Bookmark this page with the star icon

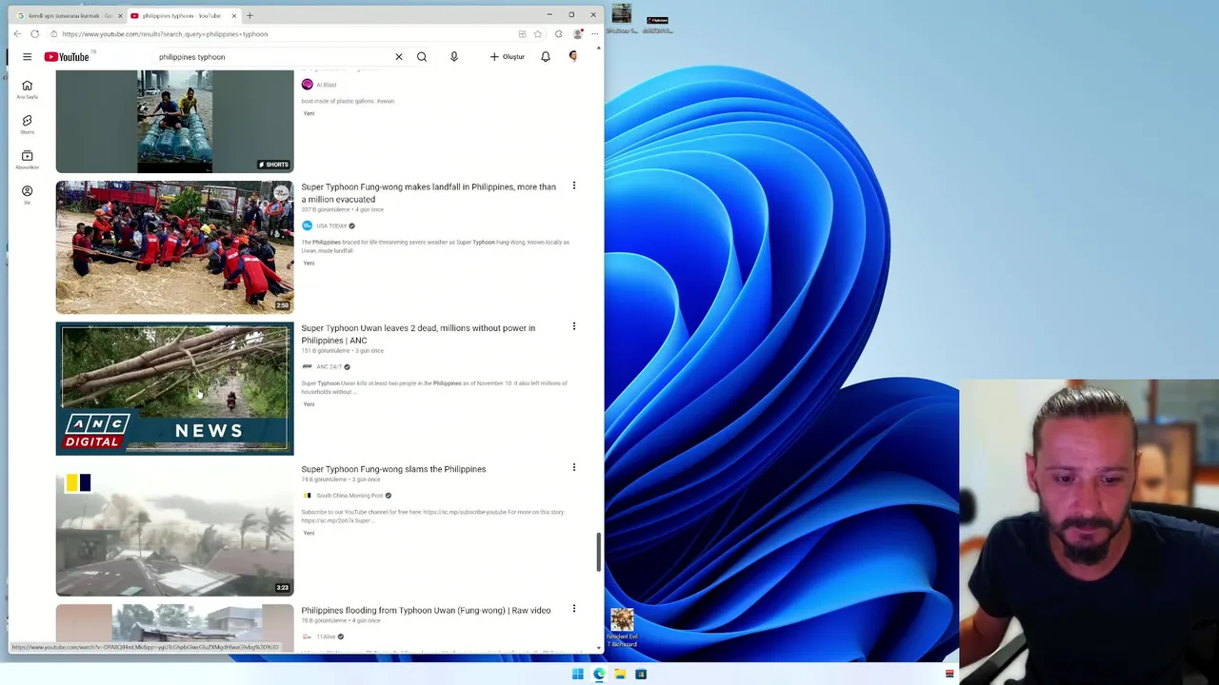coord(538,34)
